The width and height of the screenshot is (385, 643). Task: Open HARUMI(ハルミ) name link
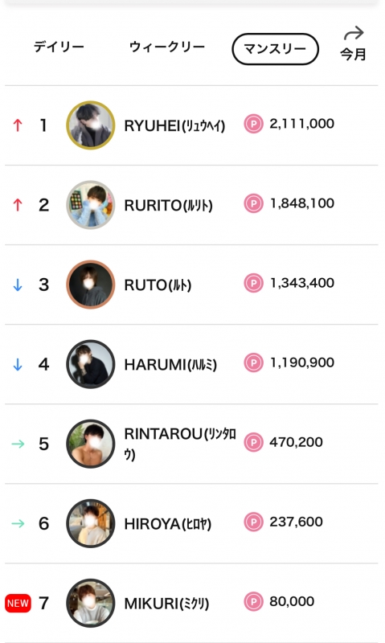click(170, 365)
